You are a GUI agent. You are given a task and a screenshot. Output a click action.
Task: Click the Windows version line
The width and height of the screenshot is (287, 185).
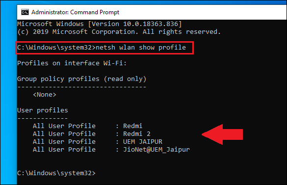point(100,24)
